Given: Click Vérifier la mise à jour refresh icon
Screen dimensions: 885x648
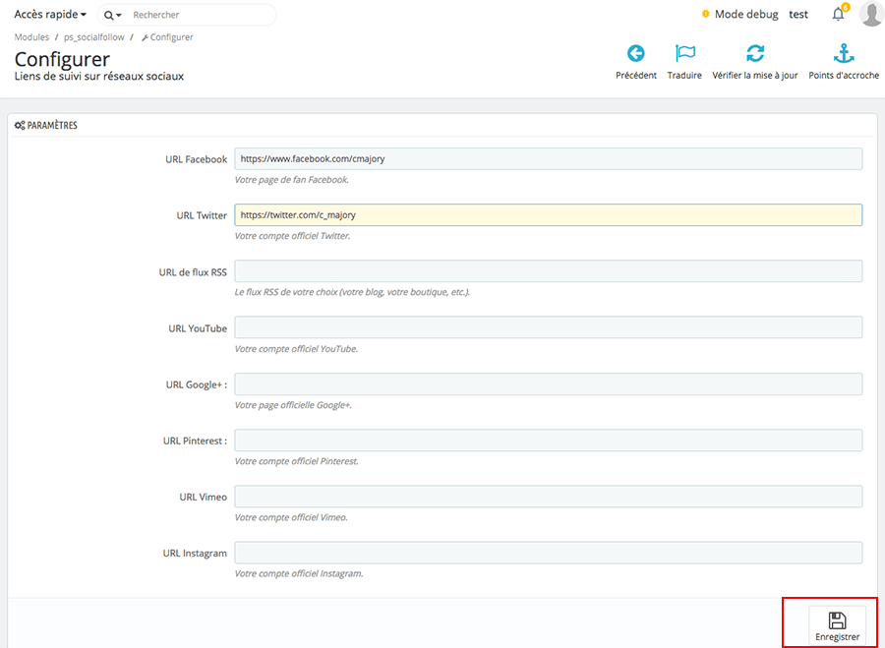Looking at the screenshot, I should [754, 54].
